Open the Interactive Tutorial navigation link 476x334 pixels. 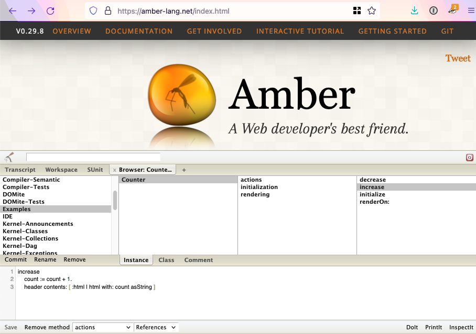pyautogui.click(x=300, y=31)
